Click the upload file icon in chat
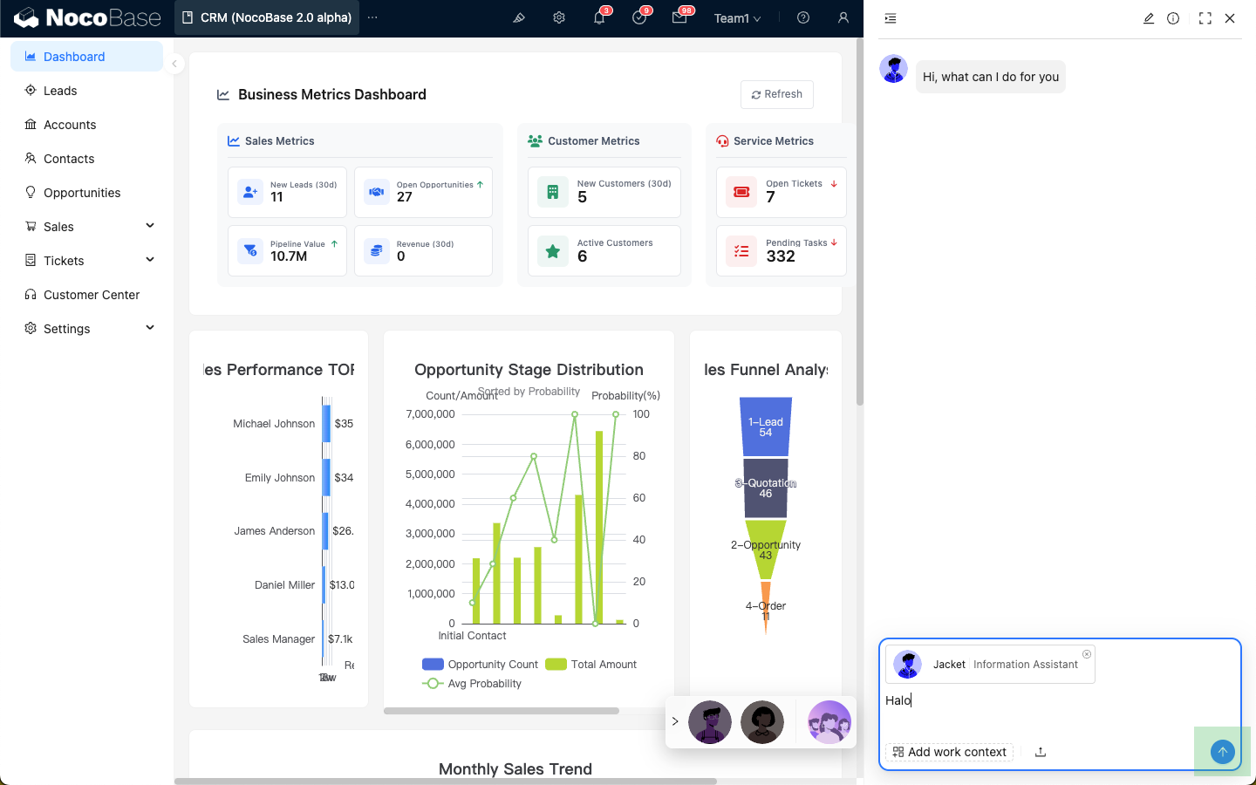Image resolution: width=1256 pixels, height=785 pixels. coord(1041,752)
